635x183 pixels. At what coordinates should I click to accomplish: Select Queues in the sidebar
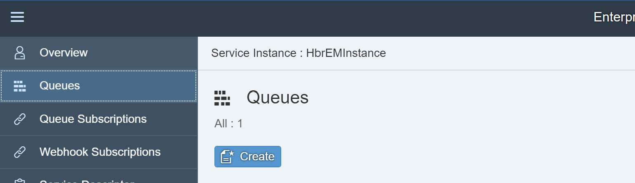click(x=99, y=86)
